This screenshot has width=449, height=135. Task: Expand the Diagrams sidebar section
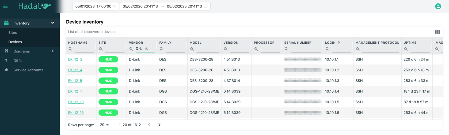(52, 51)
